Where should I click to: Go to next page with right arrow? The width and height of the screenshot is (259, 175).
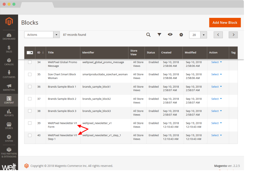tap(233, 35)
